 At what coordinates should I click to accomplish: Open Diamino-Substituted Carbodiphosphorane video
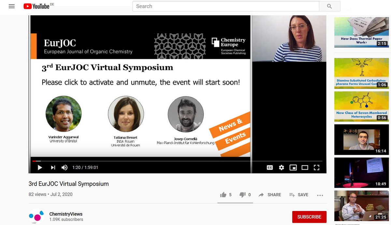(x=361, y=73)
